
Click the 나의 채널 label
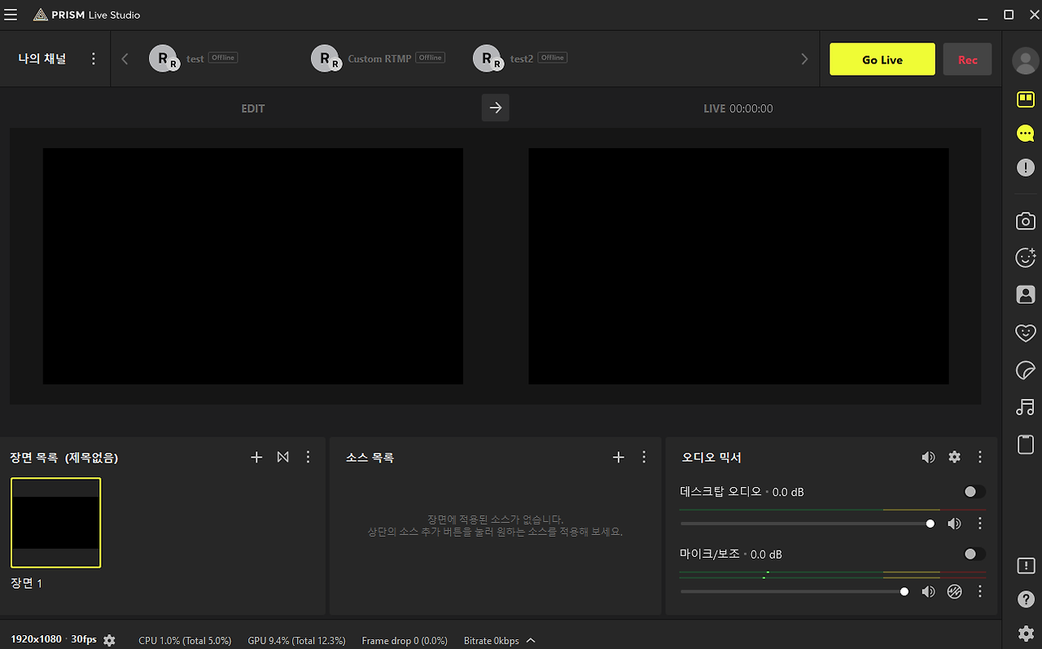click(x=42, y=59)
